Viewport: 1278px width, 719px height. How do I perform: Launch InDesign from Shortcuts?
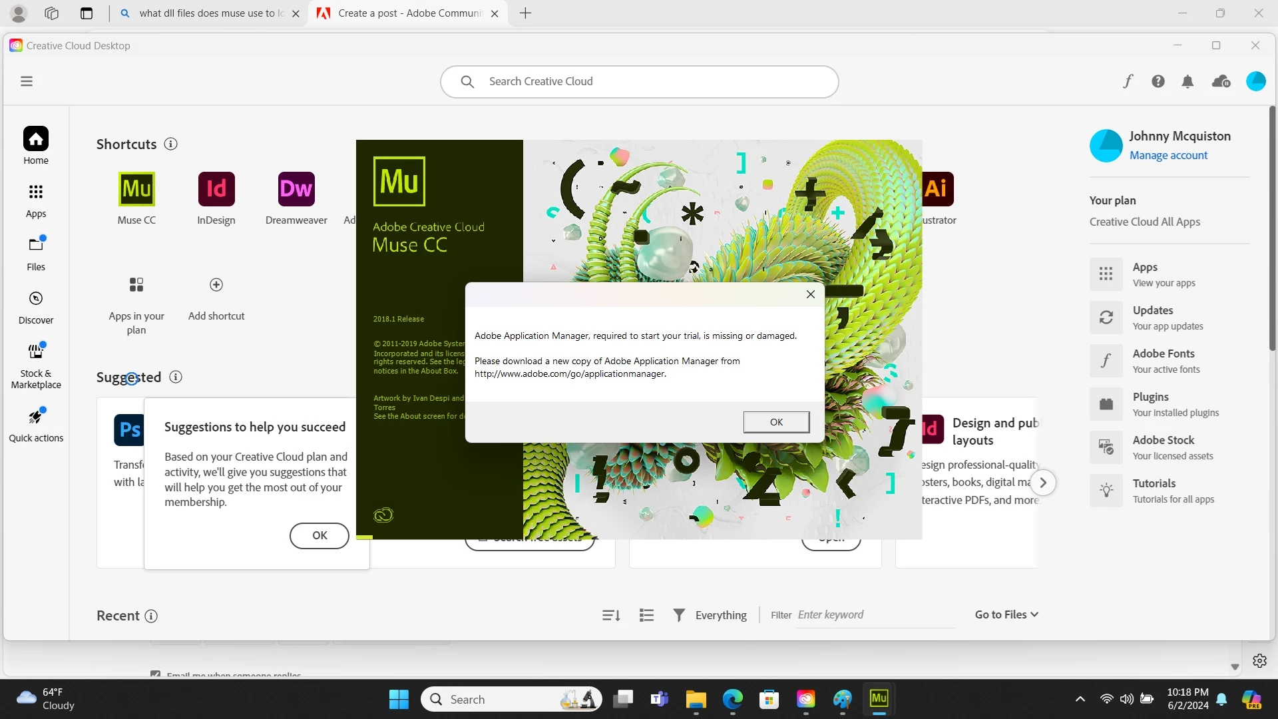(216, 189)
